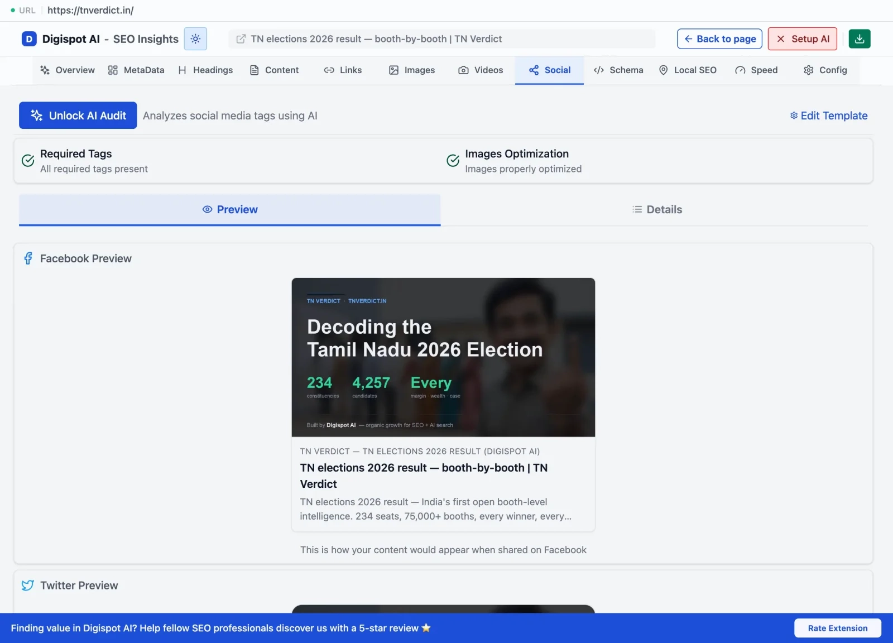The height and width of the screenshot is (643, 893).
Task: Open the Images tab
Action: tap(412, 70)
